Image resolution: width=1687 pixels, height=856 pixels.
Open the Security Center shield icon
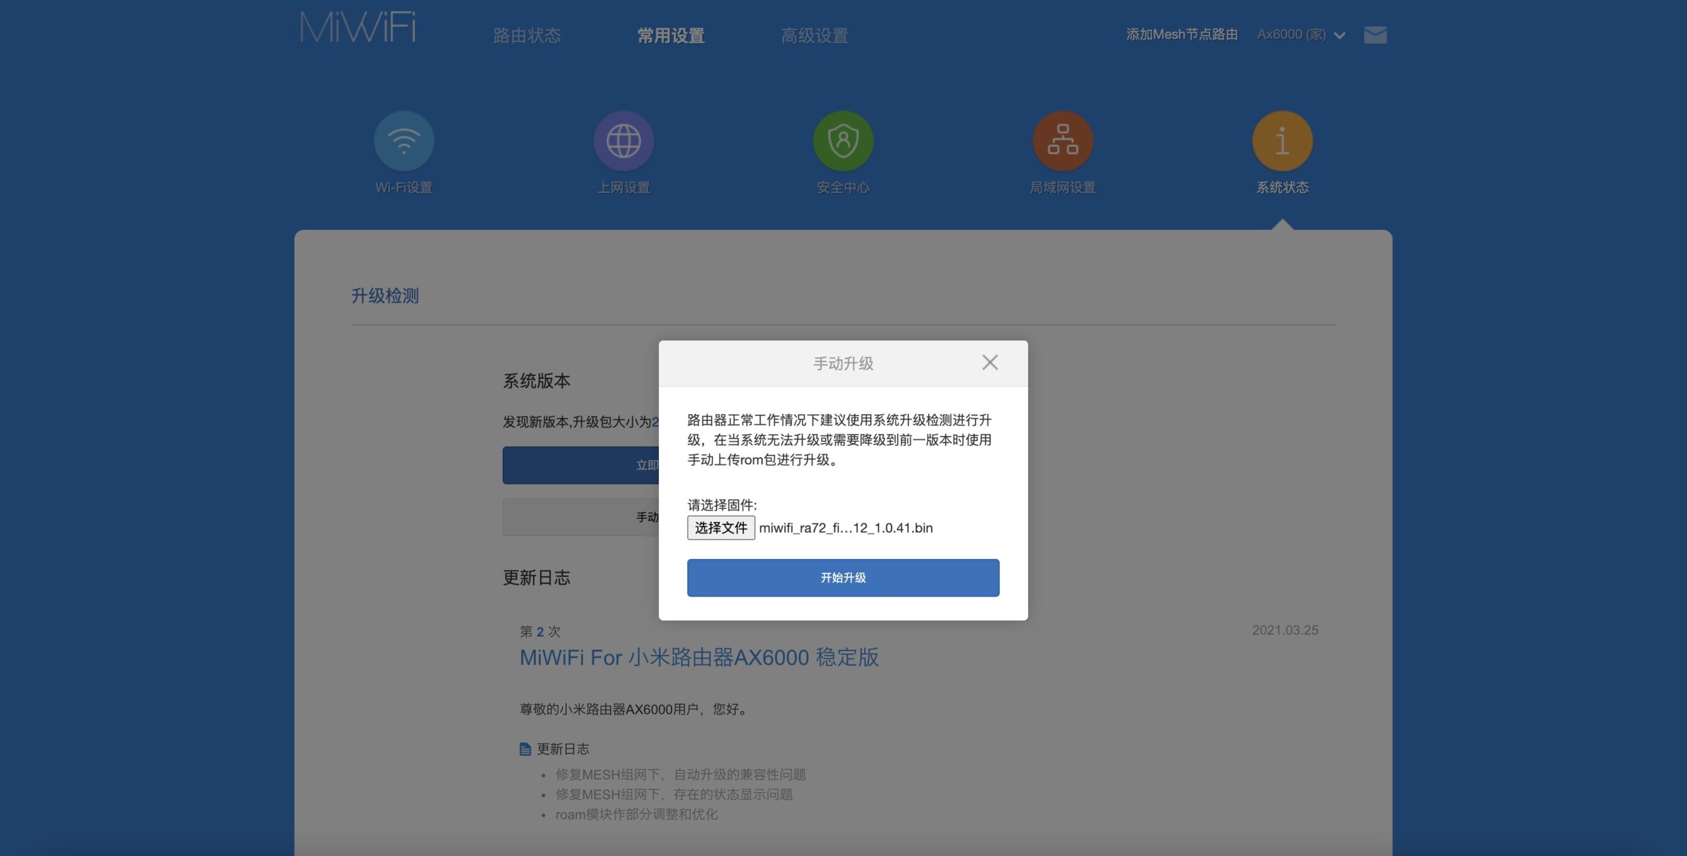click(843, 141)
